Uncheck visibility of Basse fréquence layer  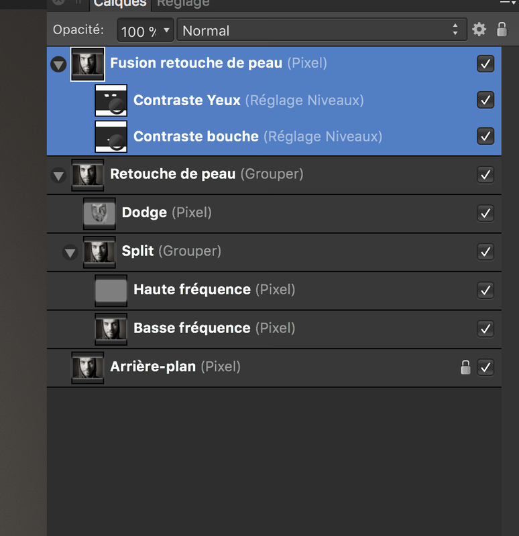pyautogui.click(x=485, y=329)
